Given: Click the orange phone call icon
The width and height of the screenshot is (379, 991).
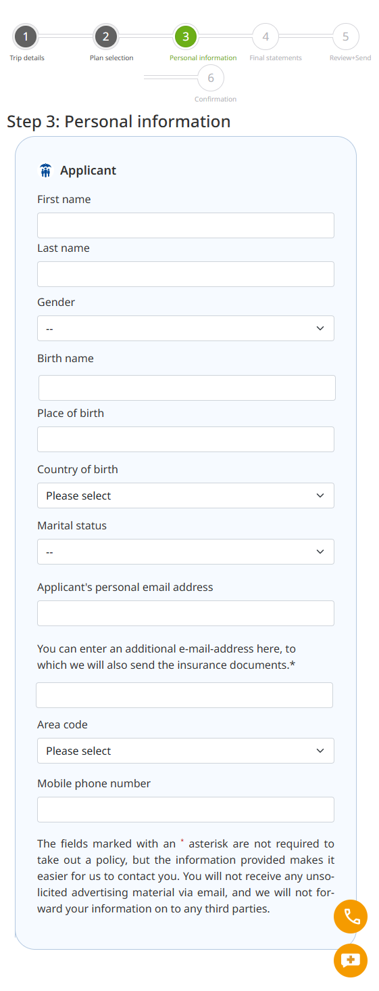Looking at the screenshot, I should tap(351, 917).
